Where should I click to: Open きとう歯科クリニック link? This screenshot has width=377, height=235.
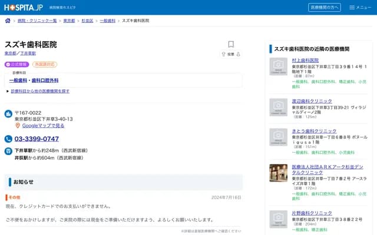pyautogui.click(x=312, y=130)
